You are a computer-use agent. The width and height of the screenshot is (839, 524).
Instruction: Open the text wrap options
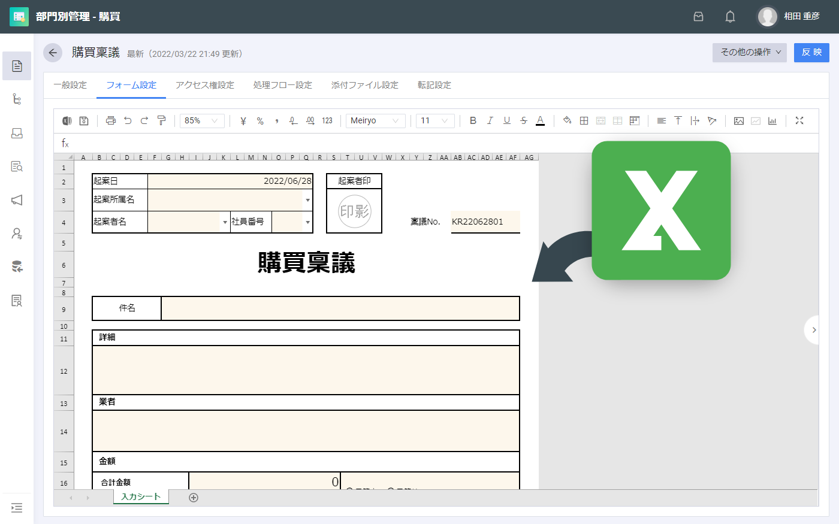tap(695, 120)
